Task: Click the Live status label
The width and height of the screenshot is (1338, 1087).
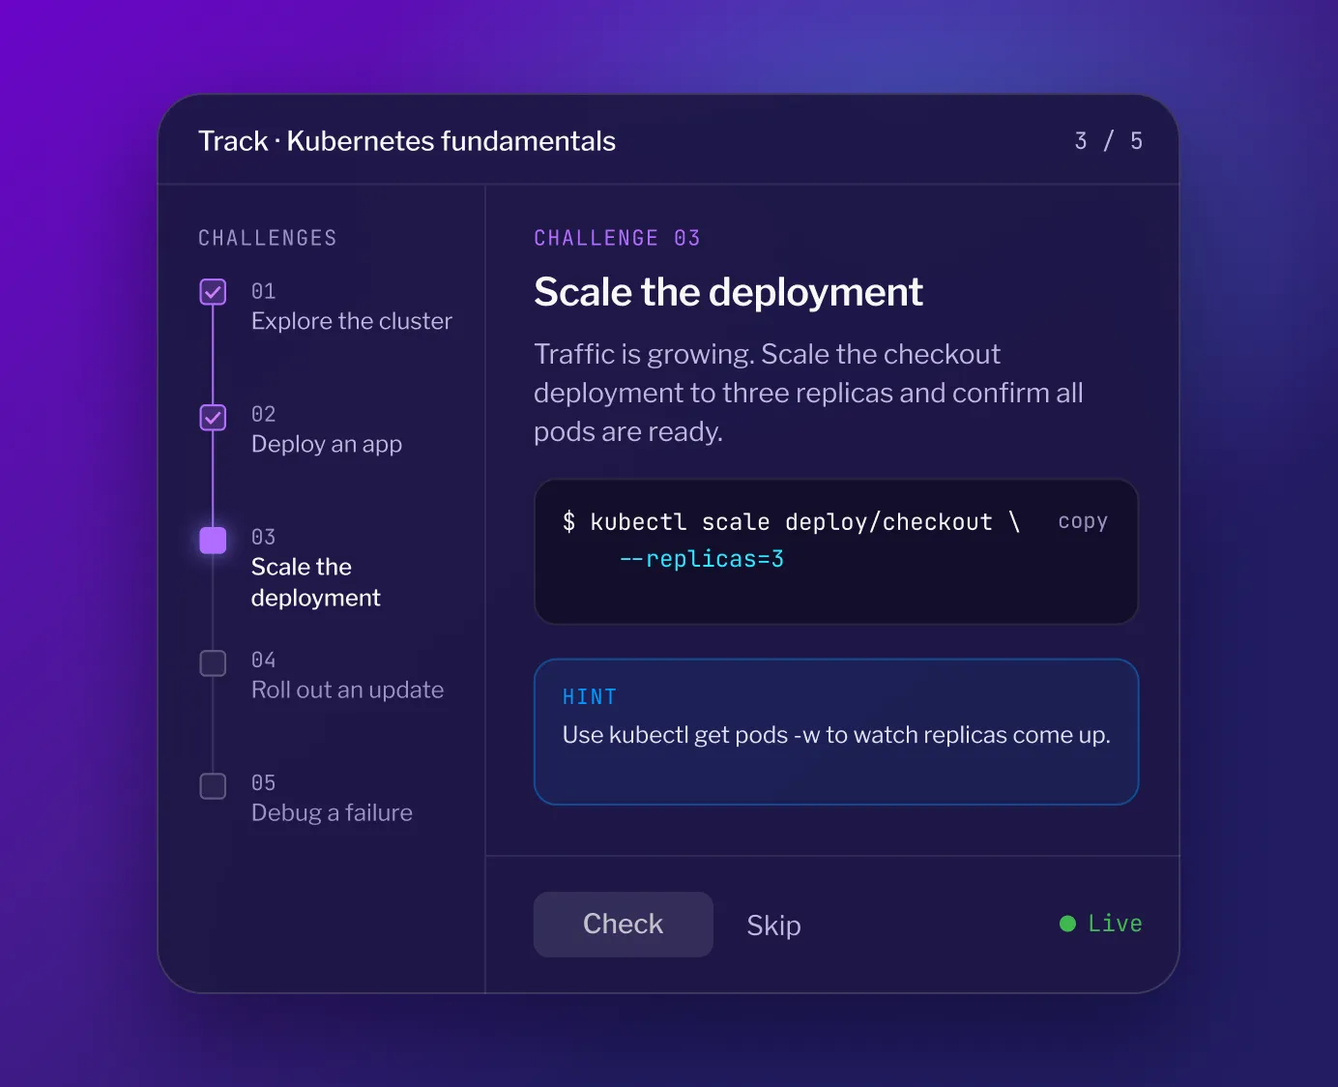Action: pyautogui.click(x=1115, y=924)
